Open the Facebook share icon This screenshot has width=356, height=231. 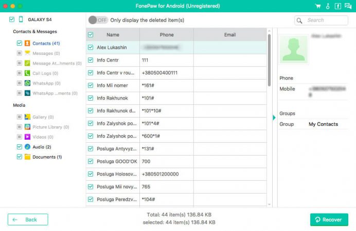coord(337,6)
